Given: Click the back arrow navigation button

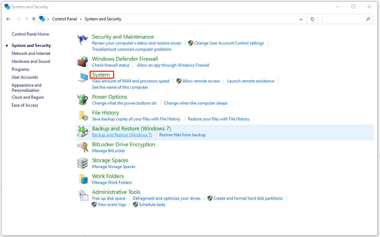Looking at the screenshot, I should 9,19.
